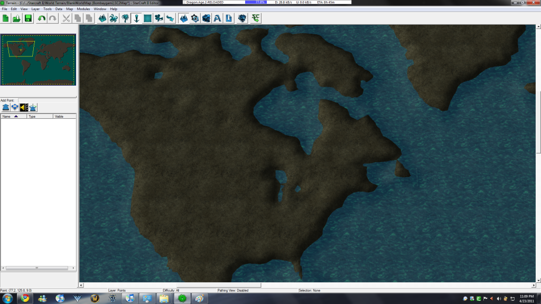Open the Map menu
Viewport: 541px width, 304px height.
click(69, 9)
